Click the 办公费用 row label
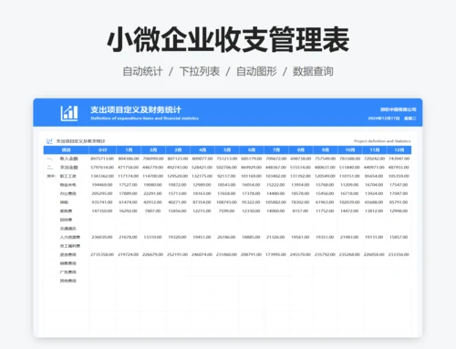The height and width of the screenshot is (349, 456). (68, 193)
